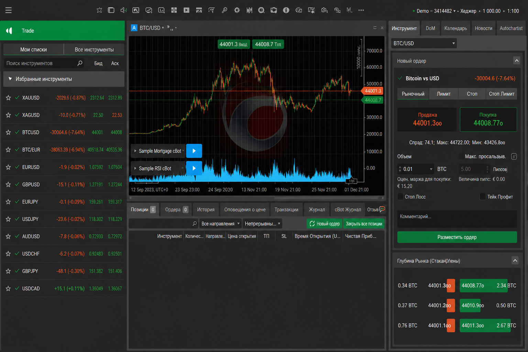This screenshot has width=528, height=352.
Task: Click the Продажа sell price button
Action: (427, 120)
